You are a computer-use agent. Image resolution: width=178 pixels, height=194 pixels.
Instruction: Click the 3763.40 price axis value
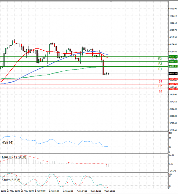pyautogui.click(x=173, y=123)
